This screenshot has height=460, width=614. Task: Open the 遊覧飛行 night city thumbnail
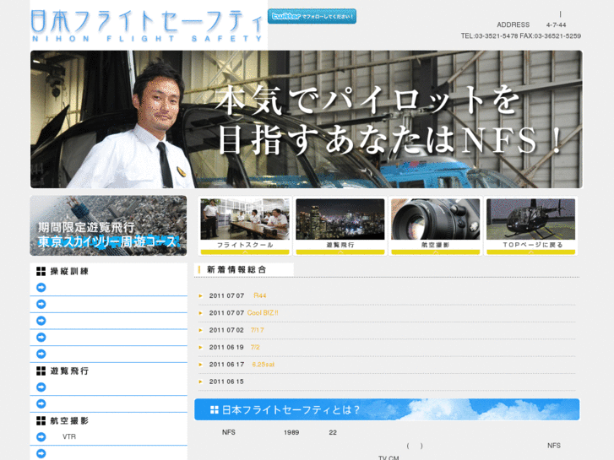[x=340, y=226]
